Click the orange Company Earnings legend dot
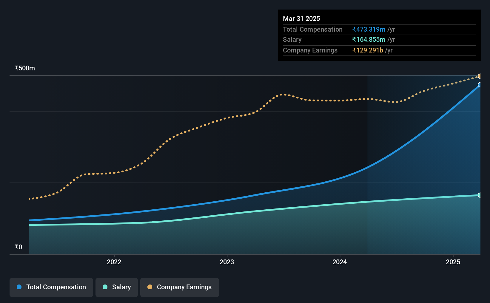Viewport: 490px width, 303px height. [x=150, y=287]
